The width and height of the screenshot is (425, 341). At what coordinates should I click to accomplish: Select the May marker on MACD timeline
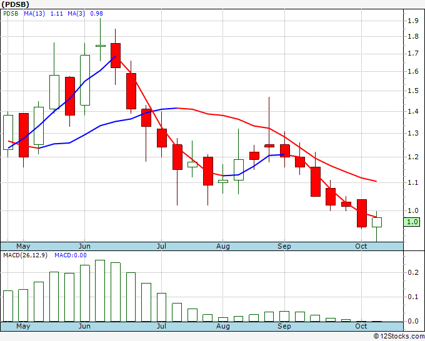[x=23, y=326]
